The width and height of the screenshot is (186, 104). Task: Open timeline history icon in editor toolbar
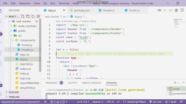[176, 10]
